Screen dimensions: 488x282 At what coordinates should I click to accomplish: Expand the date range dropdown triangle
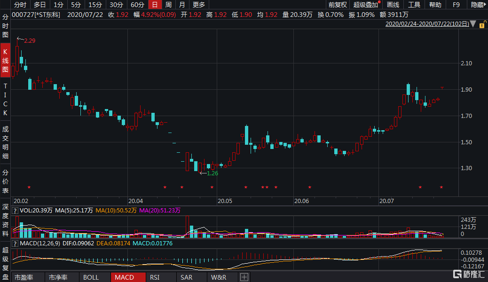[x=472, y=23]
